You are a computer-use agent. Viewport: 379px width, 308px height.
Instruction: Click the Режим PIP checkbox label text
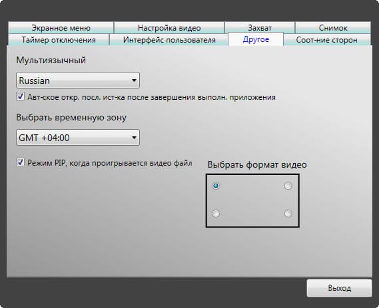(110, 163)
